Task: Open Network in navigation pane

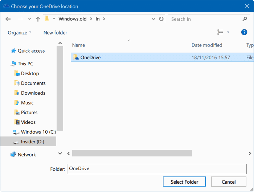Action: tap(27, 155)
